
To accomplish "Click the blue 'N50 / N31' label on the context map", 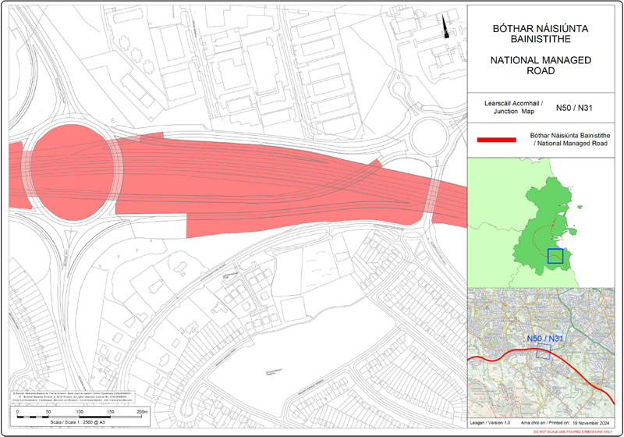I will (545, 339).
